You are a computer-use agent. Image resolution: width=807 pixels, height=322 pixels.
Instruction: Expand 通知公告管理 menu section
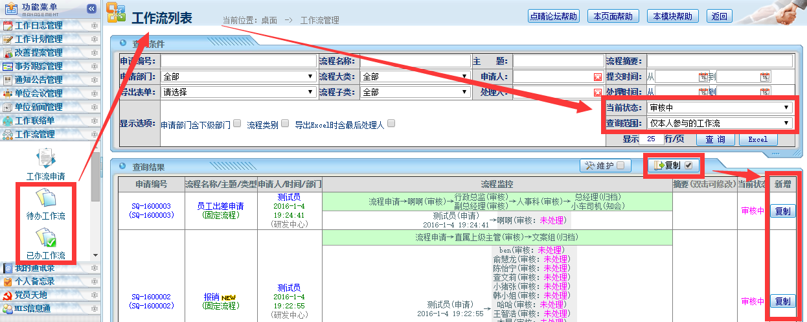[x=39, y=80]
